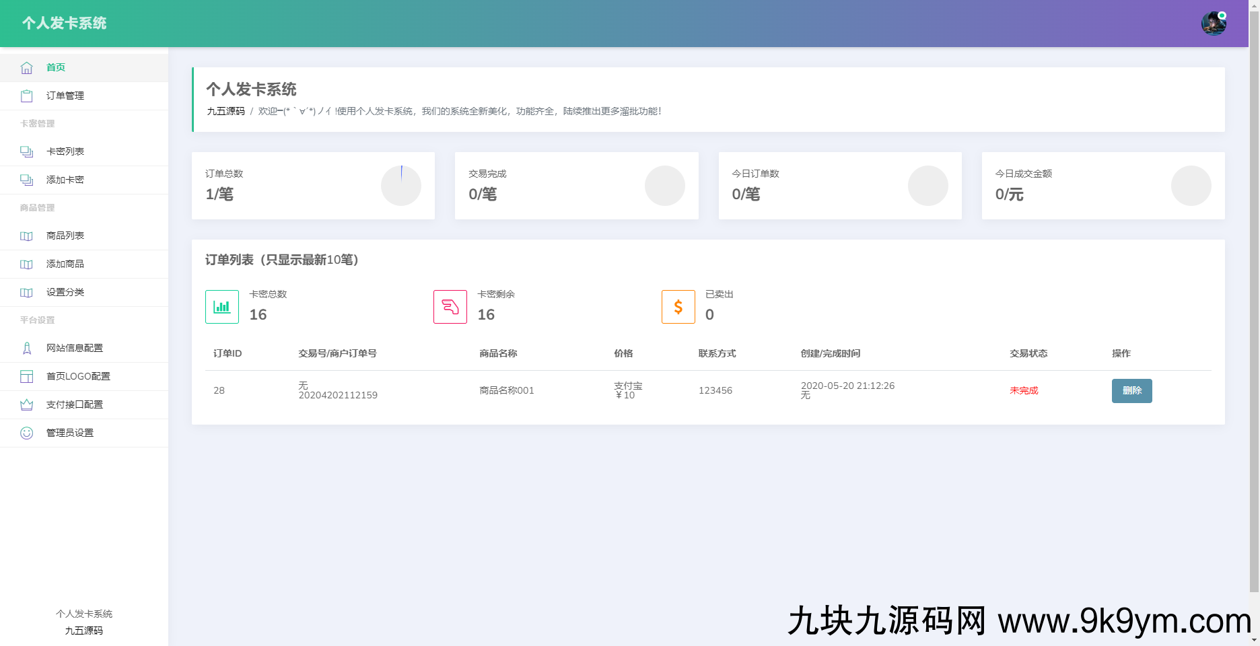Viewport: 1260px width, 646px height.
Task: Click the 九五源码 breadcrumb link
Action: pos(225,112)
